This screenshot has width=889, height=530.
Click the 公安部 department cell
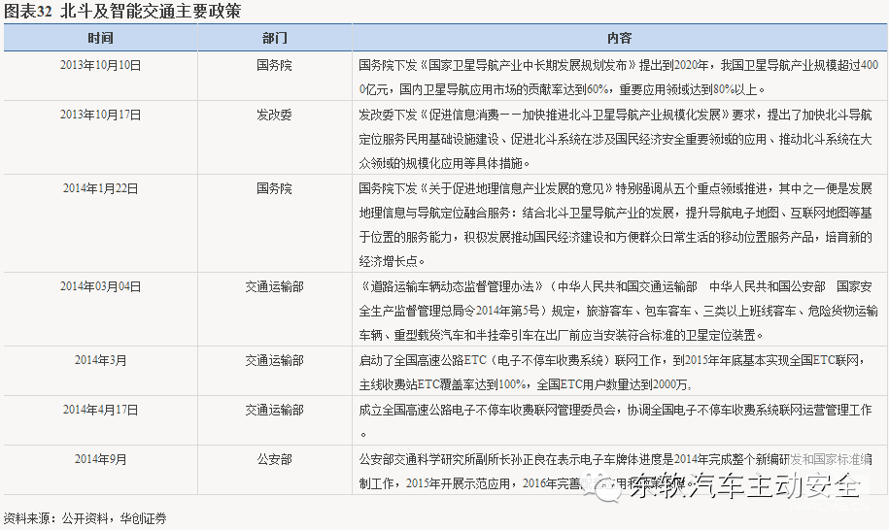(274, 459)
